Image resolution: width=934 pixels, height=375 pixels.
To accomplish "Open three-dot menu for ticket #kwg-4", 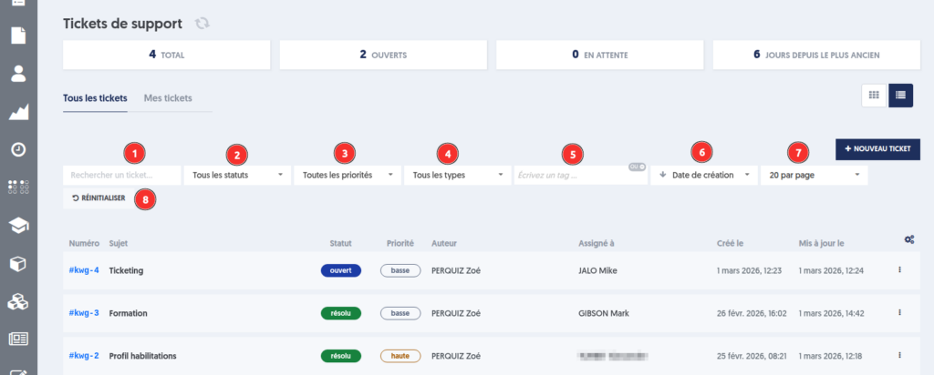I will (900, 270).
